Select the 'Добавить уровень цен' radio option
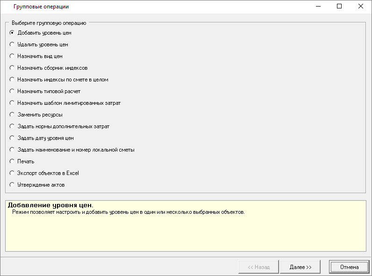The width and height of the screenshot is (372, 276). [12, 33]
